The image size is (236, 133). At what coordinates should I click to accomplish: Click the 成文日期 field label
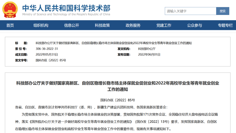click(22, 55)
